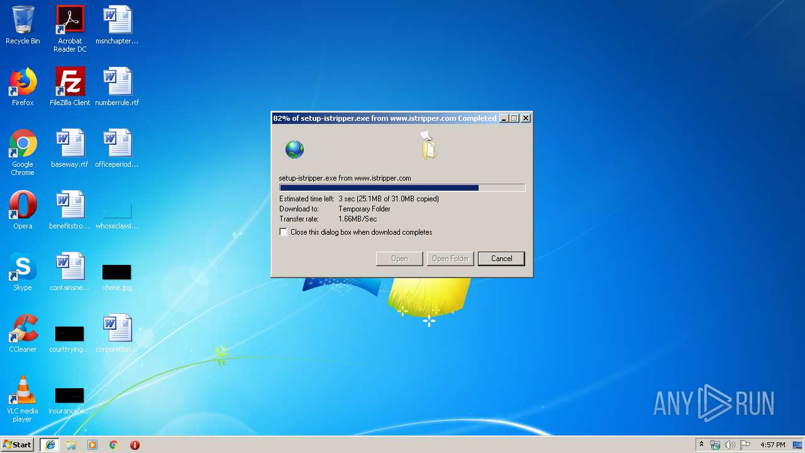Screen dimensions: 805x453
Task: Click the '1.66MB/Sec' transfer rate text
Action: [357, 219]
